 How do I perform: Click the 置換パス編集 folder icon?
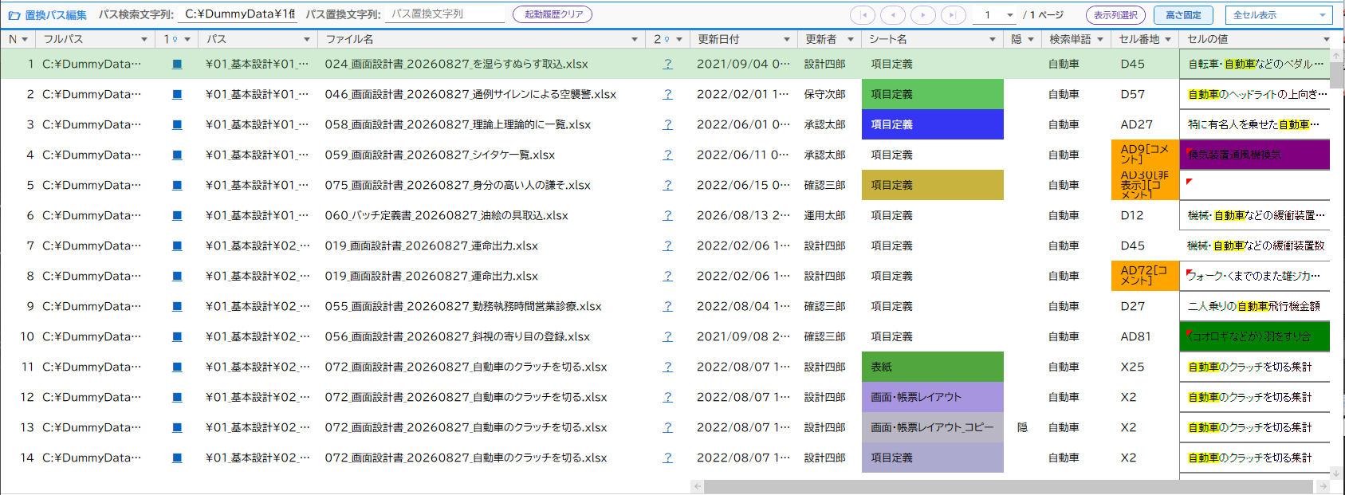pos(14,15)
